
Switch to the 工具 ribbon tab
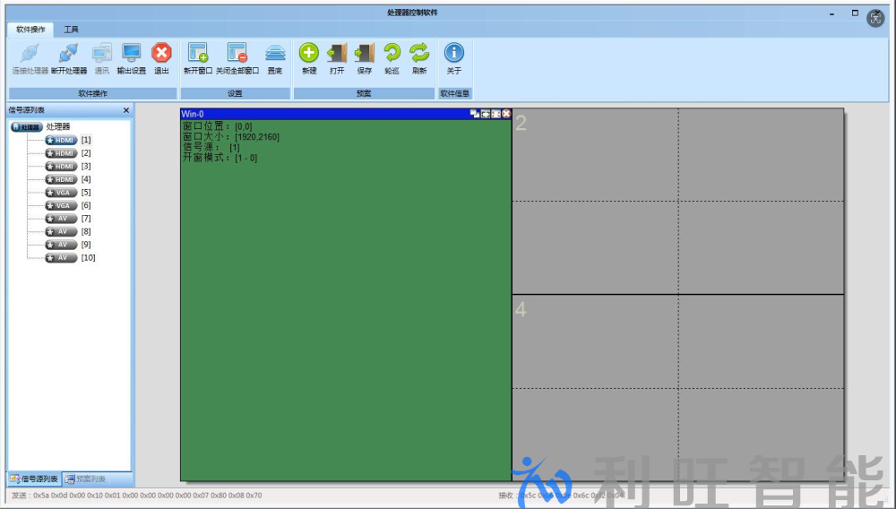pos(71,30)
